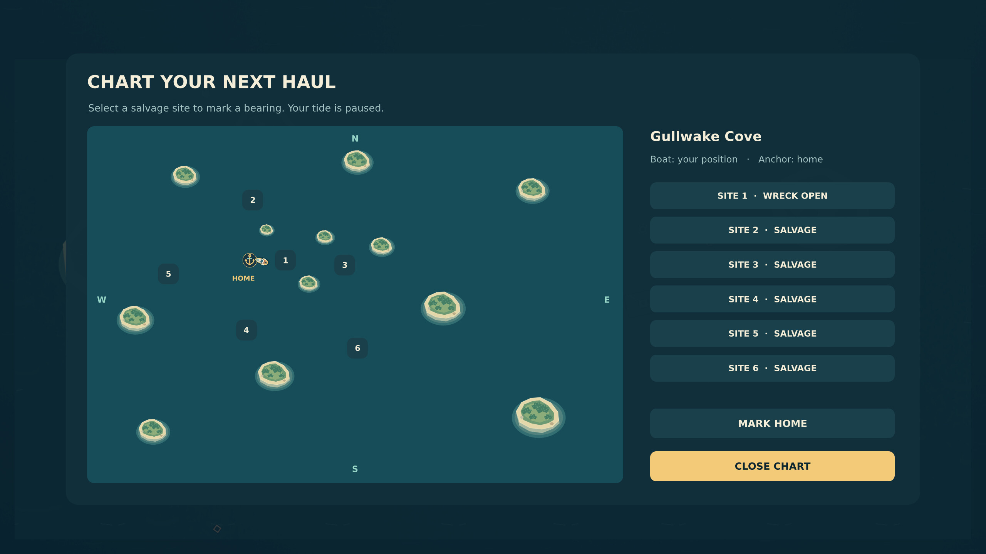Choose Site 2 Salvage
Viewport: 986px width, 554px height.
click(772, 230)
